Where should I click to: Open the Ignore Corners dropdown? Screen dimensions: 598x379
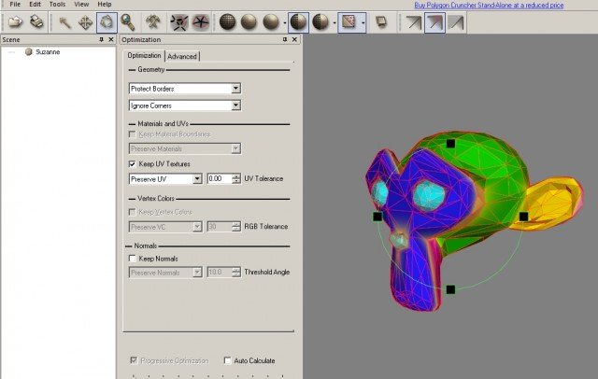(235, 105)
